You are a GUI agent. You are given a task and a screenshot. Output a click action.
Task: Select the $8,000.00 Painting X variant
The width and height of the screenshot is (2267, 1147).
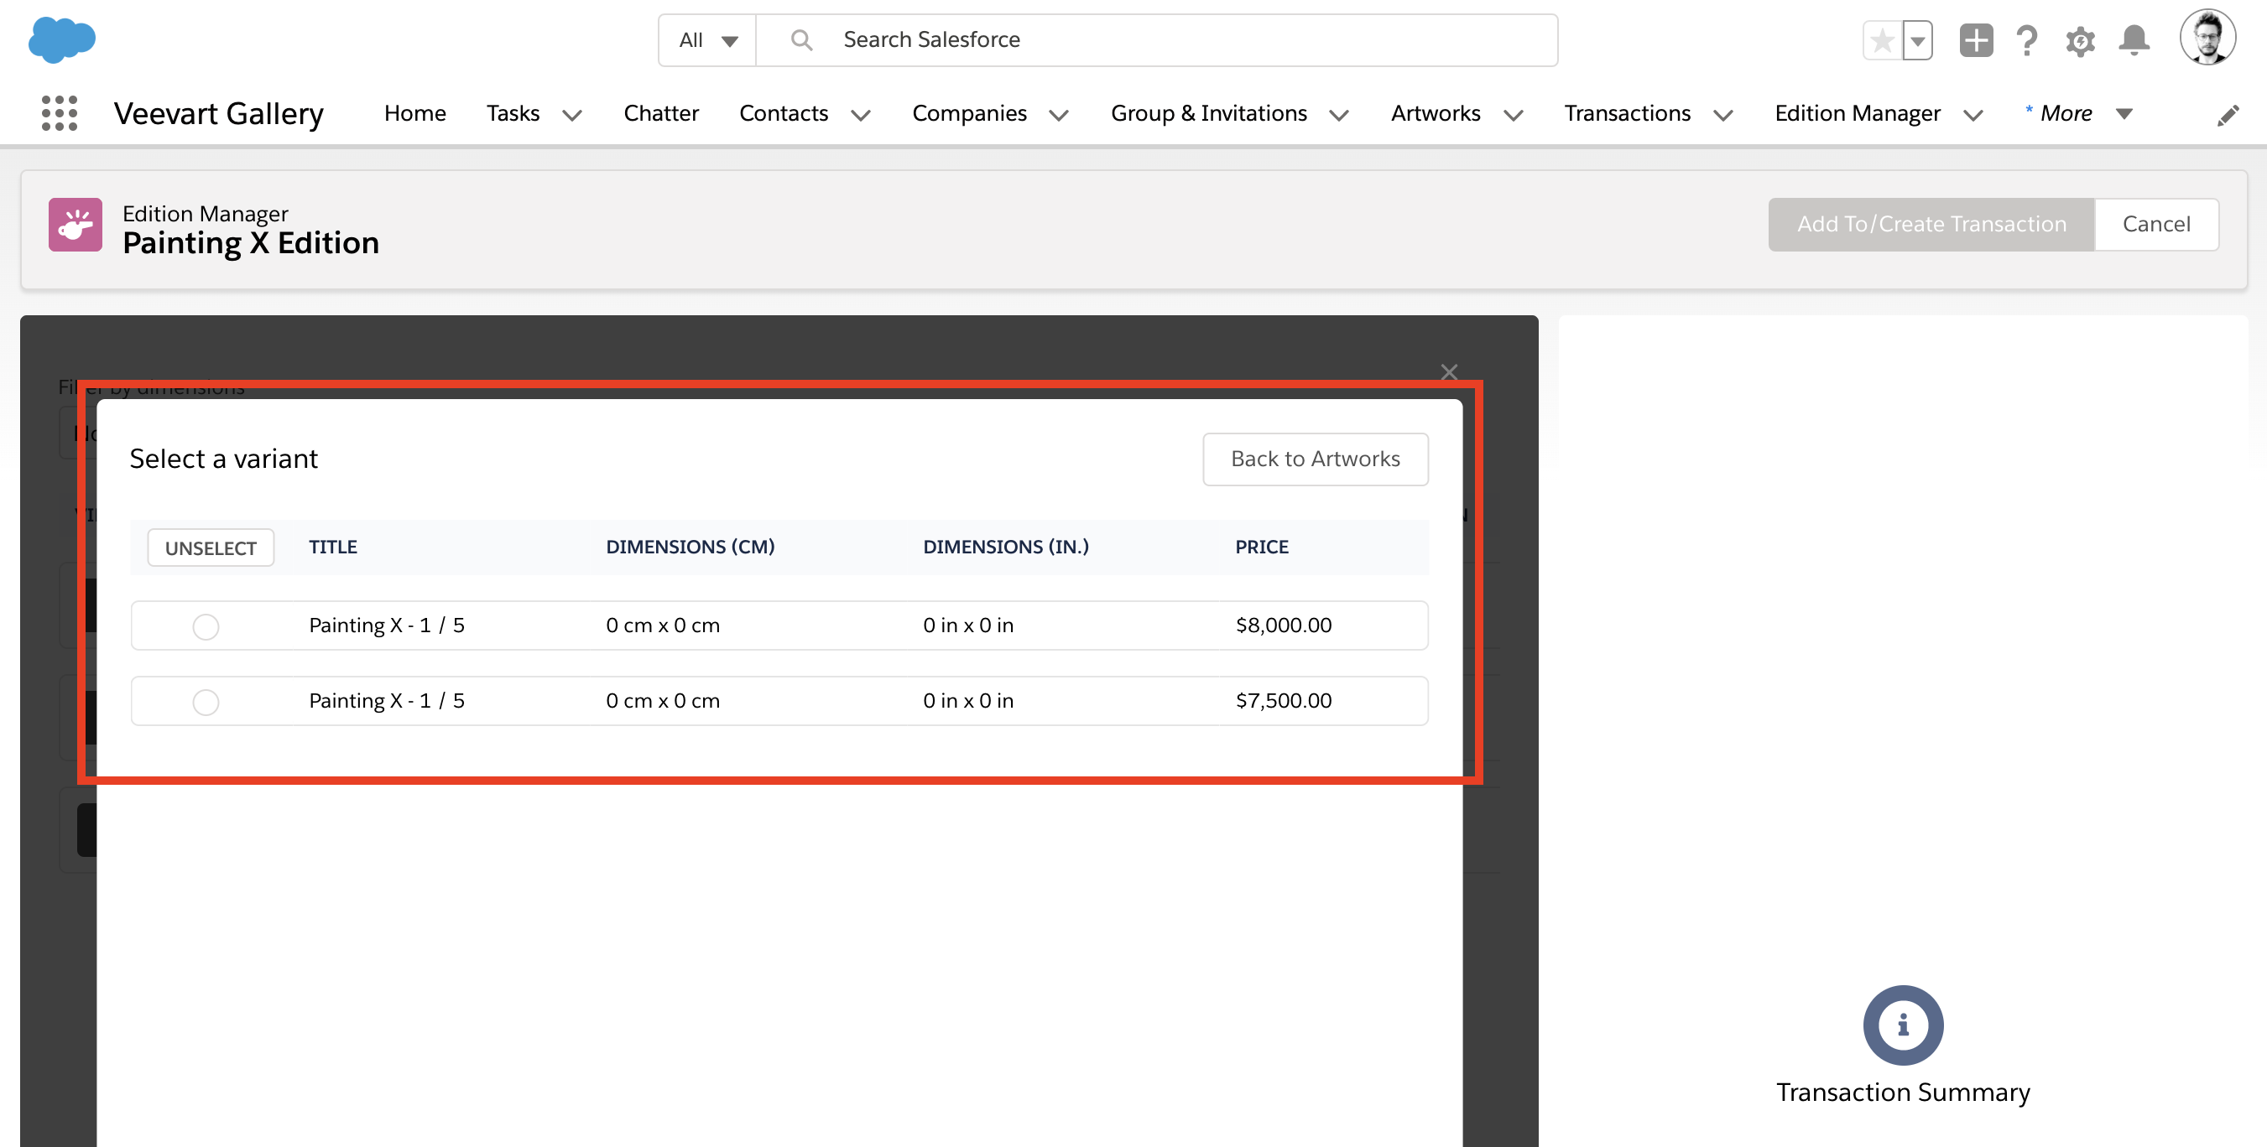coord(206,626)
